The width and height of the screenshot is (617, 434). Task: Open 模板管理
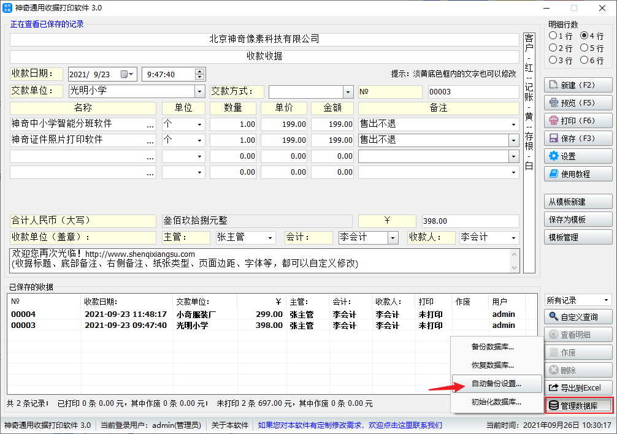point(578,237)
